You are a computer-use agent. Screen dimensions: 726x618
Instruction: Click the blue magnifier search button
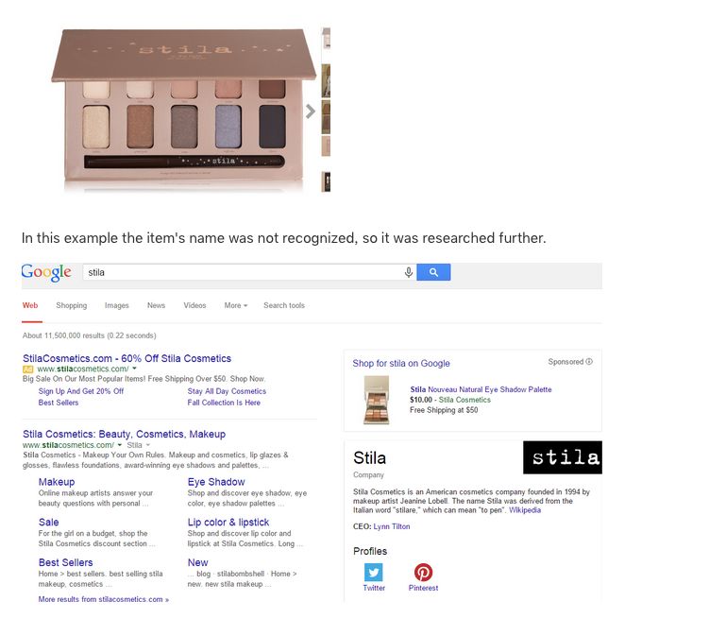[433, 272]
